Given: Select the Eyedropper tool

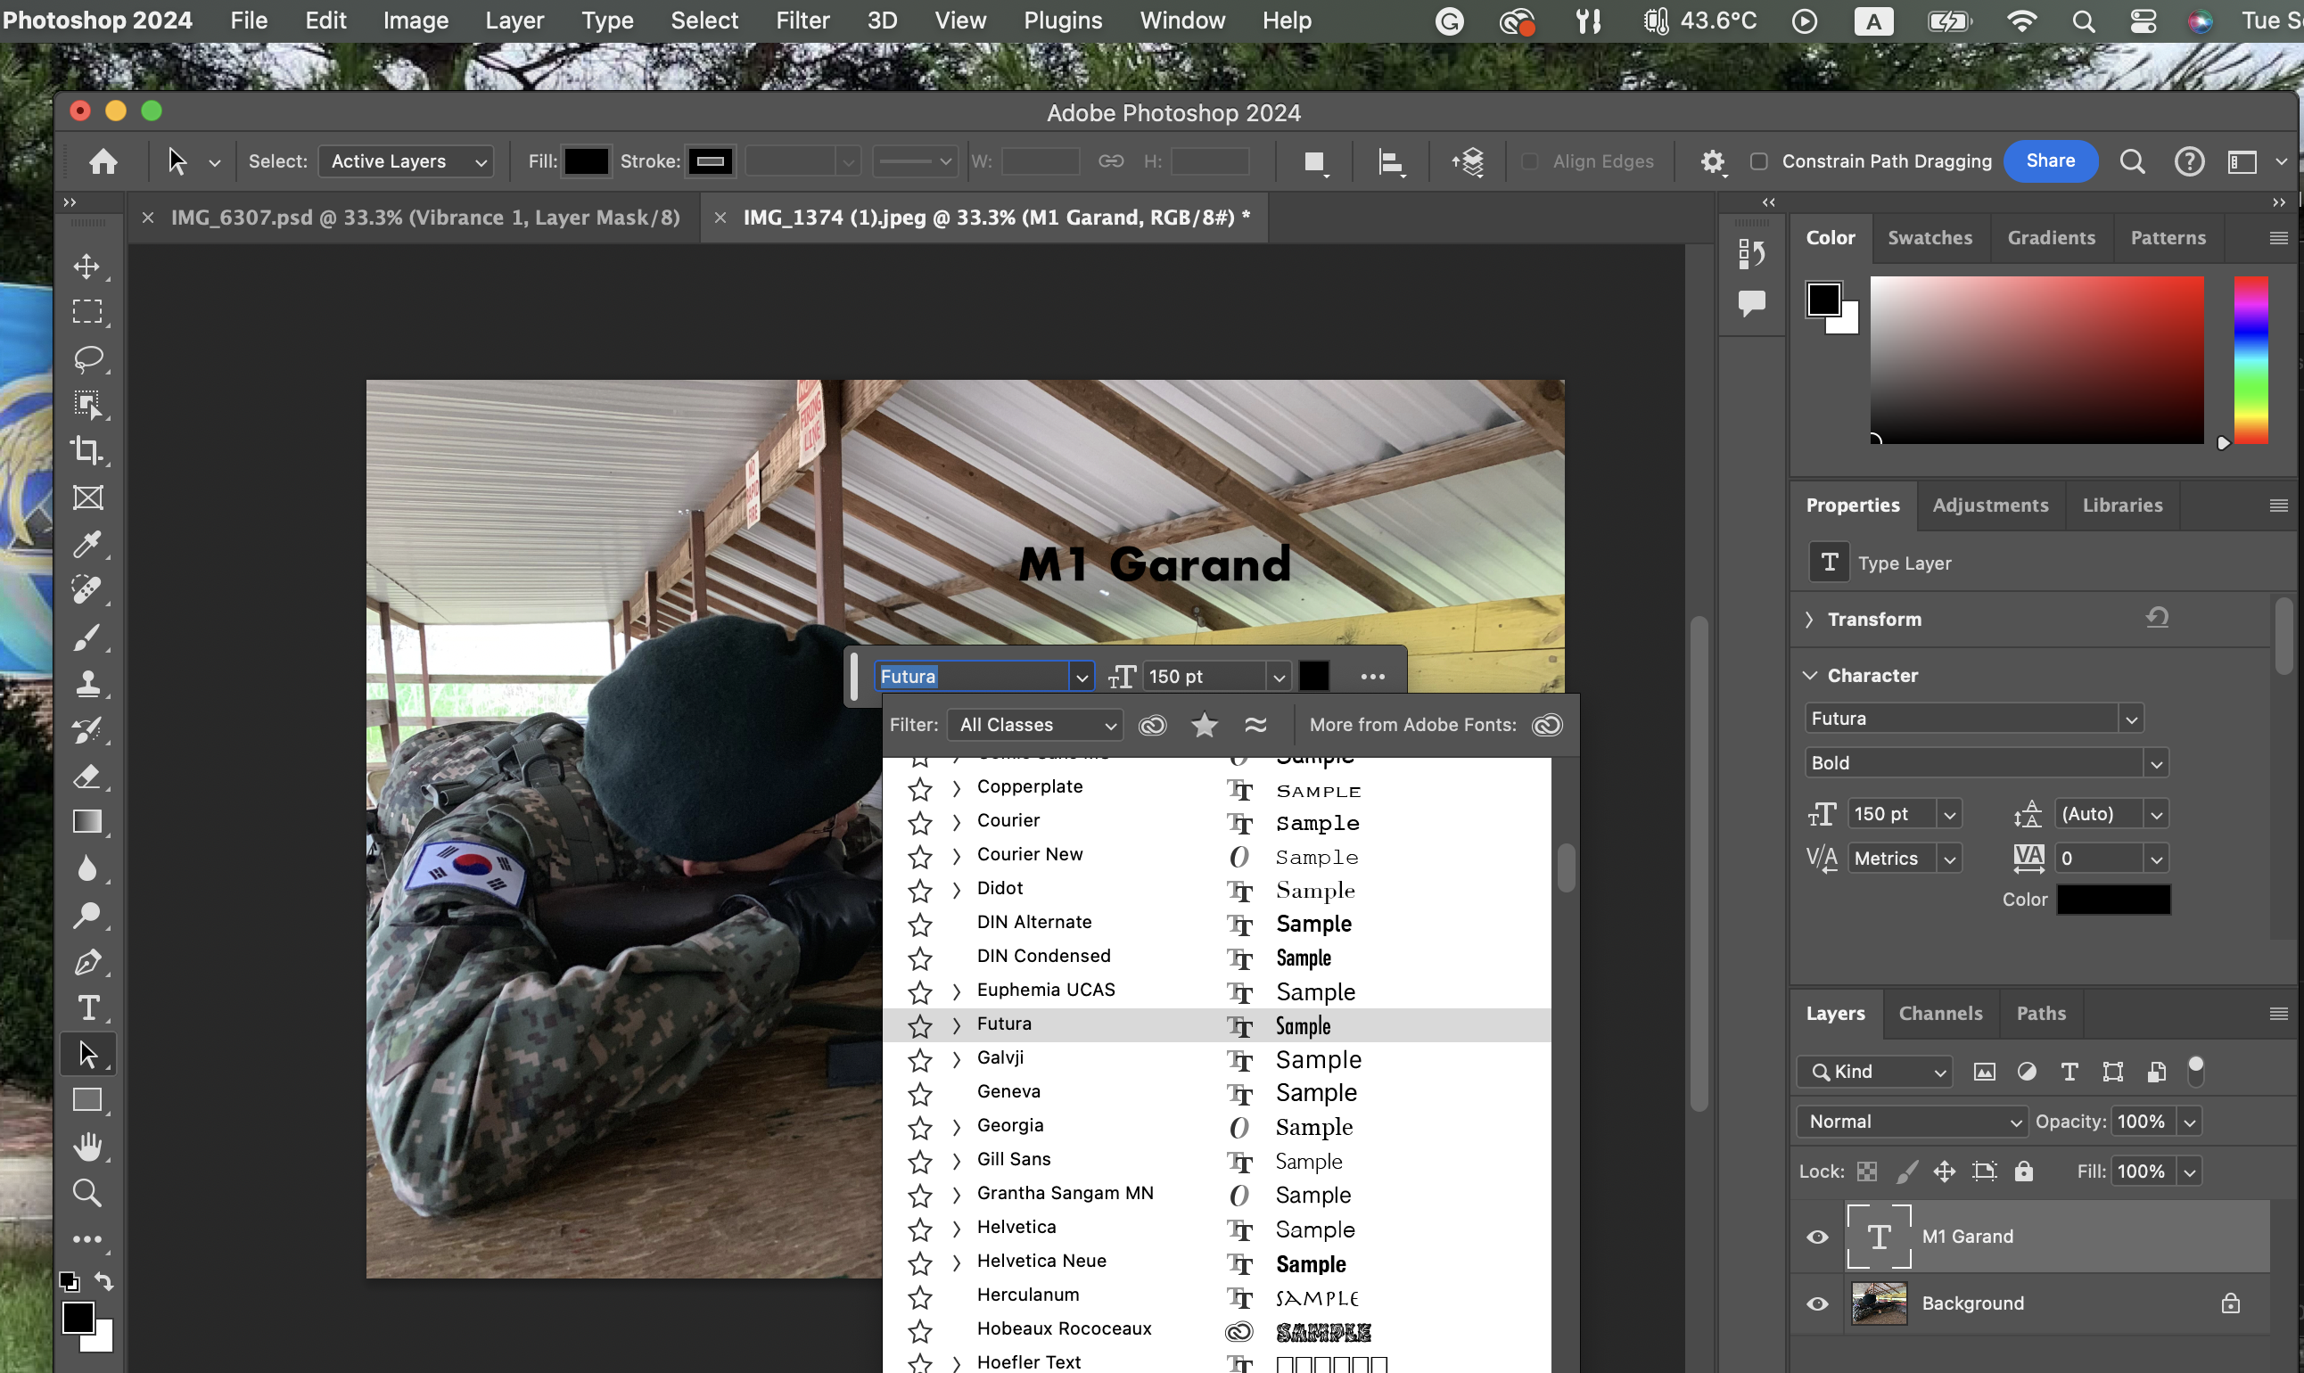Looking at the screenshot, I should (x=88, y=544).
